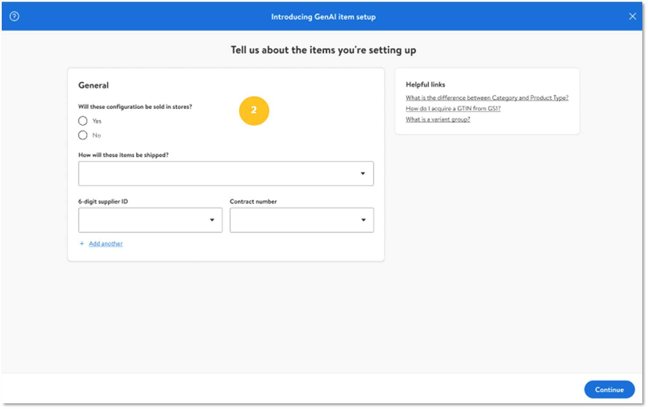Select Yes for sold in stores
This screenshot has height=409, width=648.
[83, 121]
